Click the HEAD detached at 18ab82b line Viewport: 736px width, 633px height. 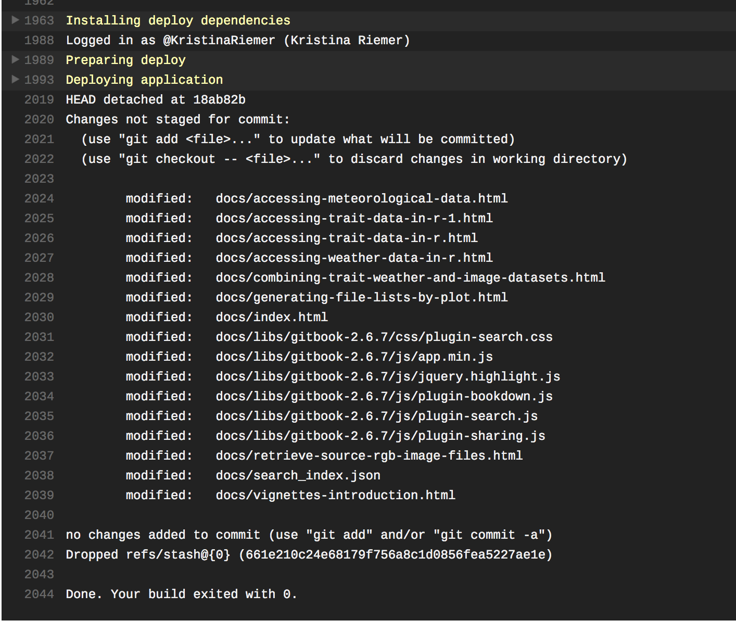156,99
